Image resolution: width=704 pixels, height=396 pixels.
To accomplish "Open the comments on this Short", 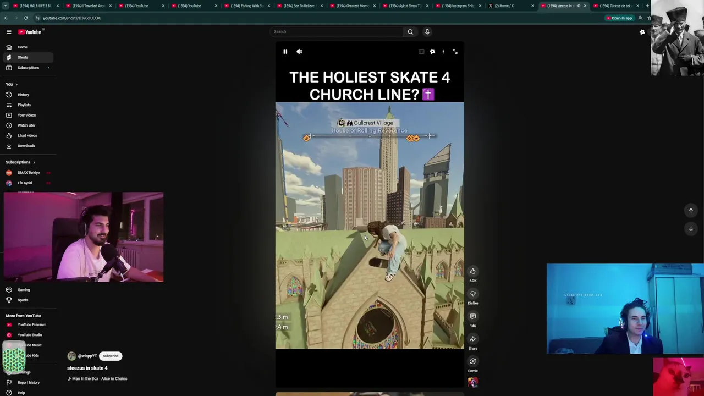I will click(x=472, y=316).
